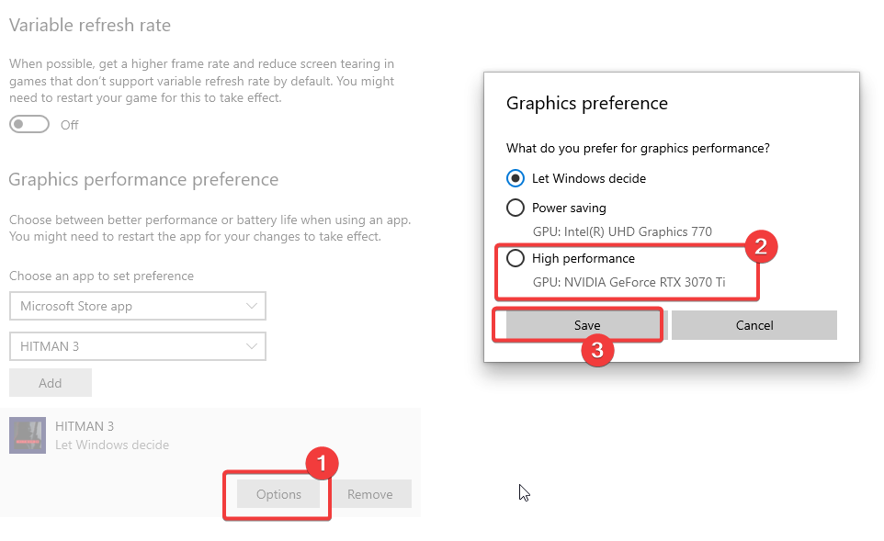
Task: Save the graphics preference
Action: (x=587, y=325)
